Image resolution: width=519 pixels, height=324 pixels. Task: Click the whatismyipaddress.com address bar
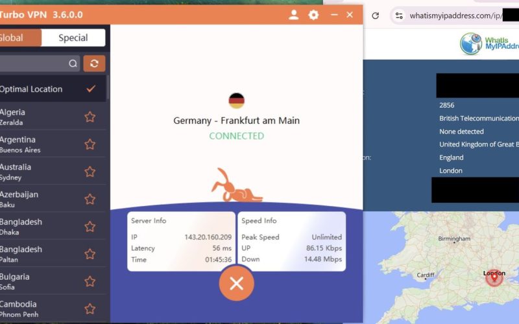456,16
